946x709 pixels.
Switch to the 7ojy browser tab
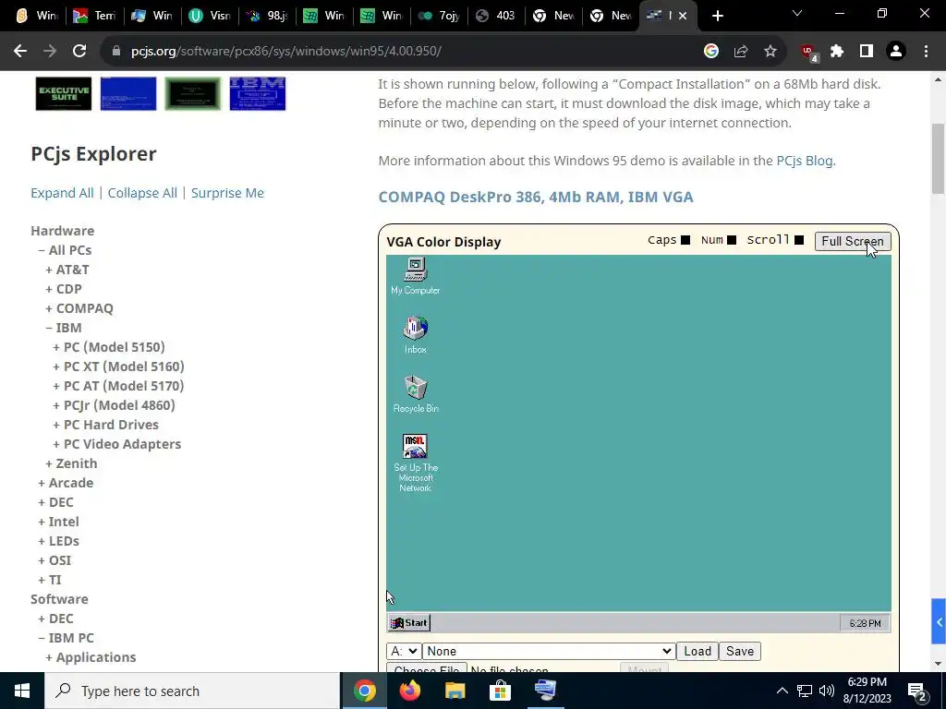point(439,16)
